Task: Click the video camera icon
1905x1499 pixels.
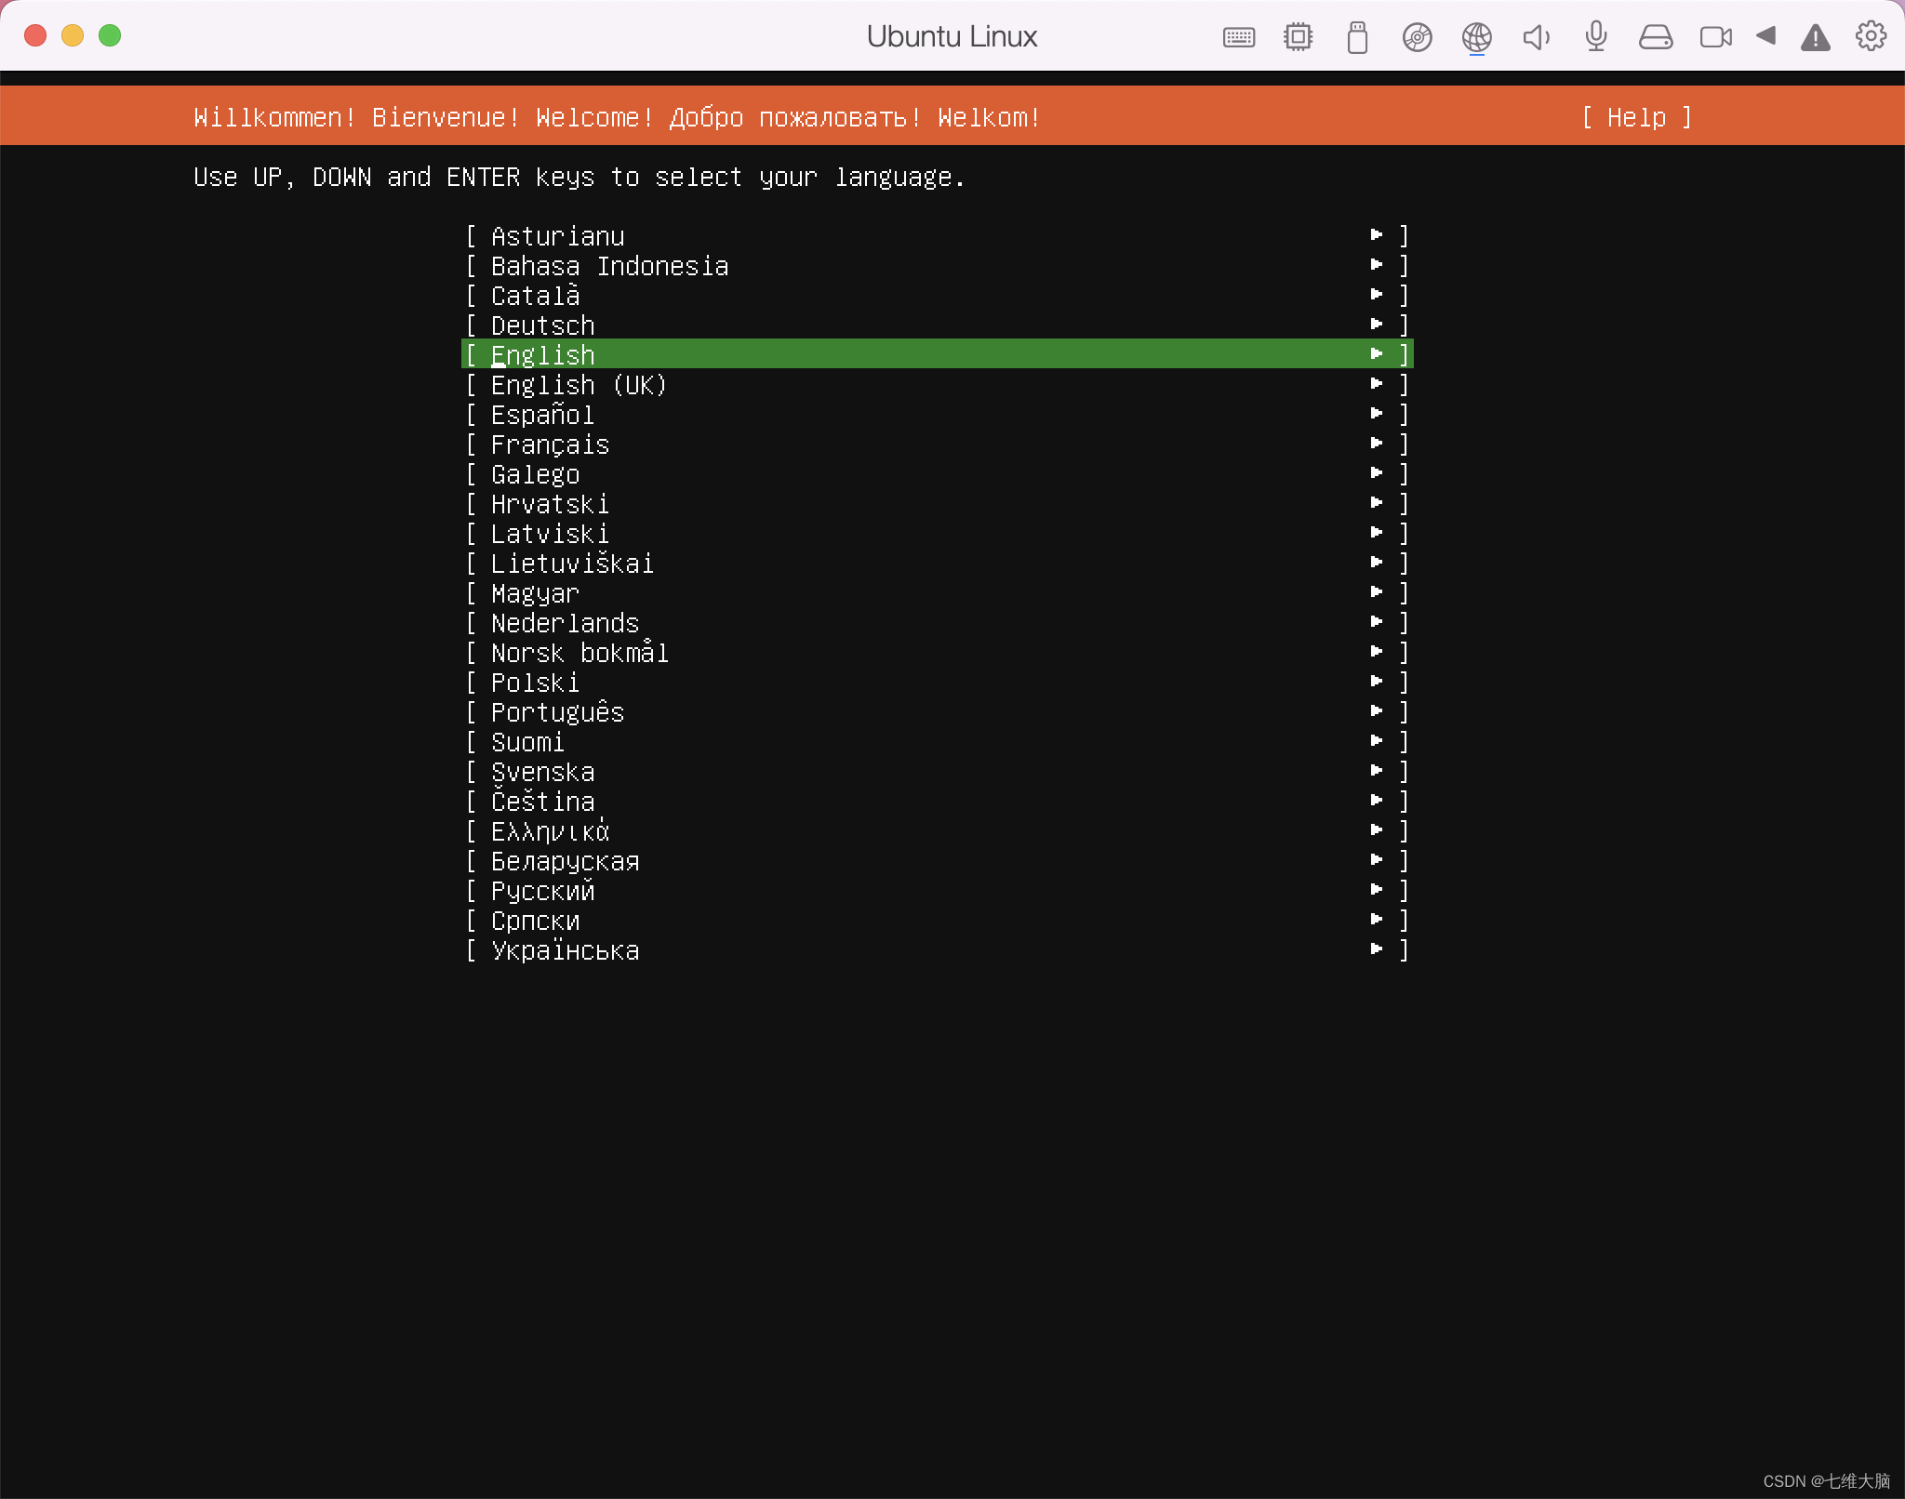Action: pyautogui.click(x=1715, y=37)
